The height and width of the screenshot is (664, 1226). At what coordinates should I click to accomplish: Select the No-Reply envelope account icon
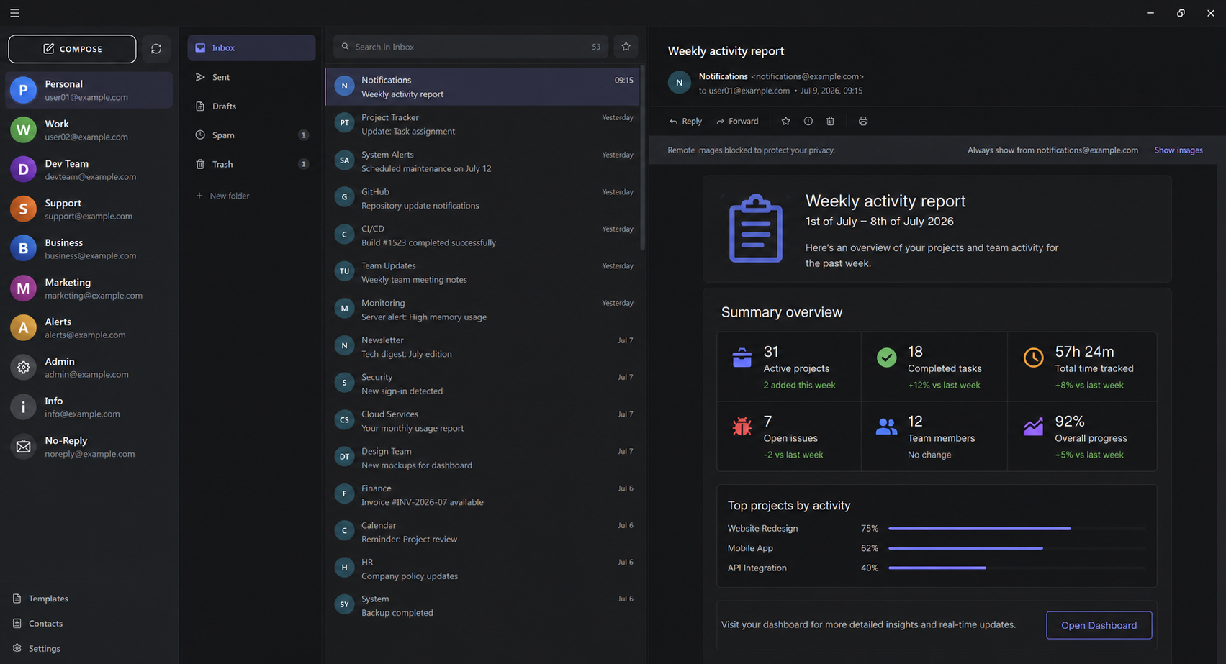click(23, 446)
